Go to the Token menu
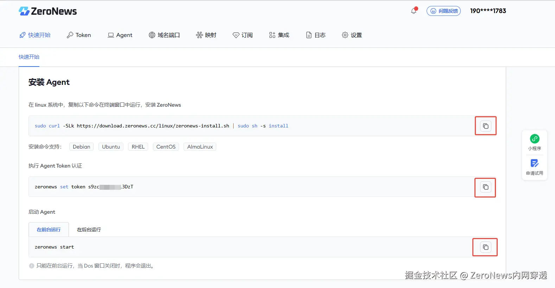 tap(79, 35)
